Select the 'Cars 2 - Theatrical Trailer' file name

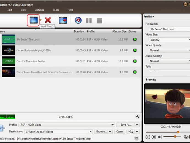[x=31, y=61]
